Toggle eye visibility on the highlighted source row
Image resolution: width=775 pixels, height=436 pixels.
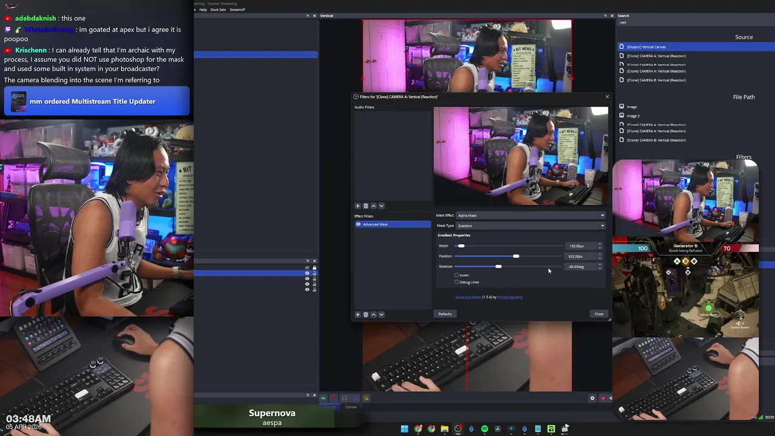(x=307, y=273)
